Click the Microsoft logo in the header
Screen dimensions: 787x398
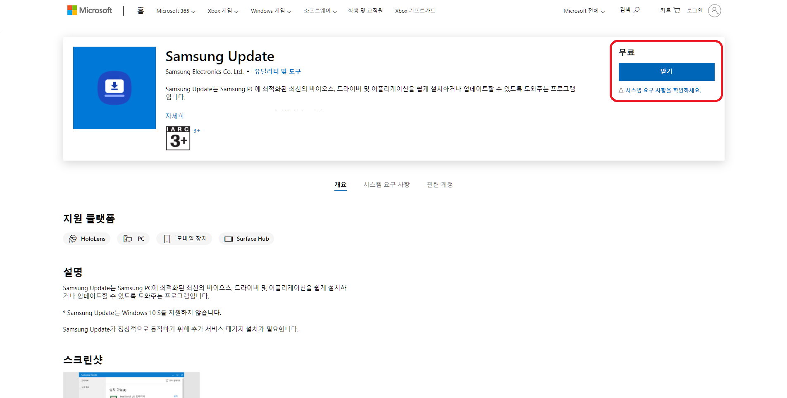click(x=90, y=10)
